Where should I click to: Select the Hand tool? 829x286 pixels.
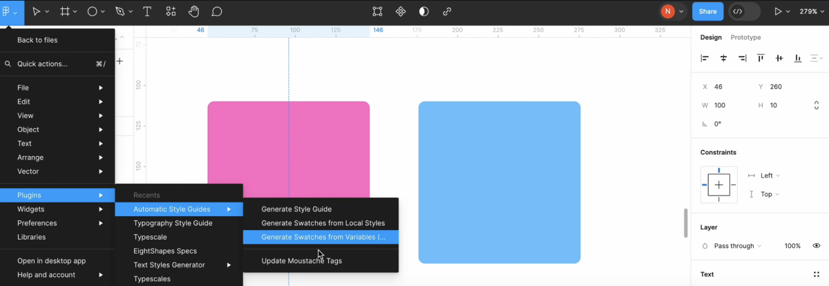click(194, 12)
